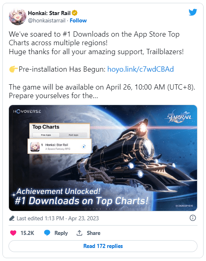Open the Honkai: Star Rail display name
The width and height of the screenshot is (206, 261).
pos(49,13)
